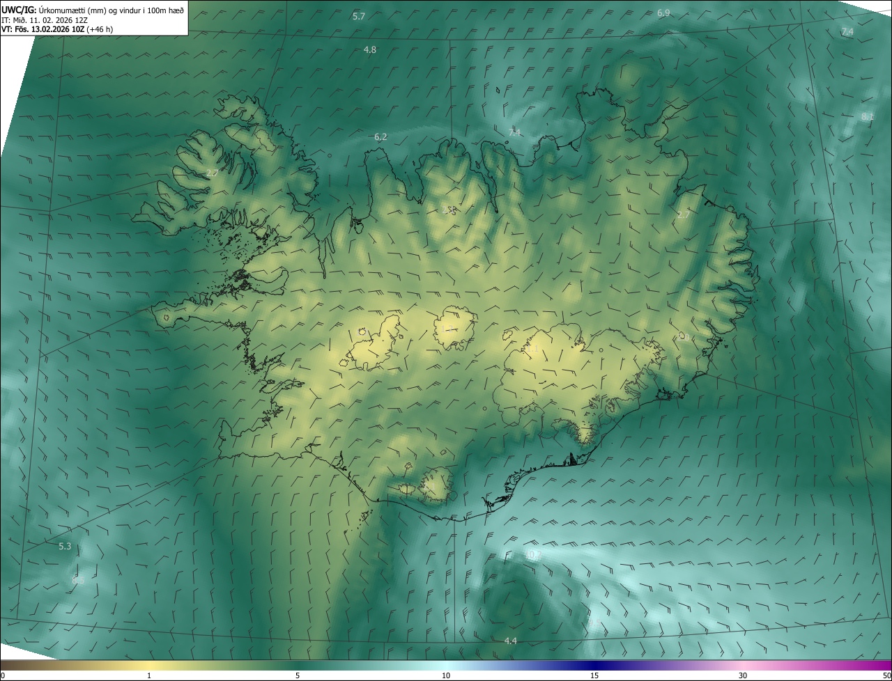Screen dimensions: 892x681
Task: Click the map value label '5.3'
Action: (65, 547)
